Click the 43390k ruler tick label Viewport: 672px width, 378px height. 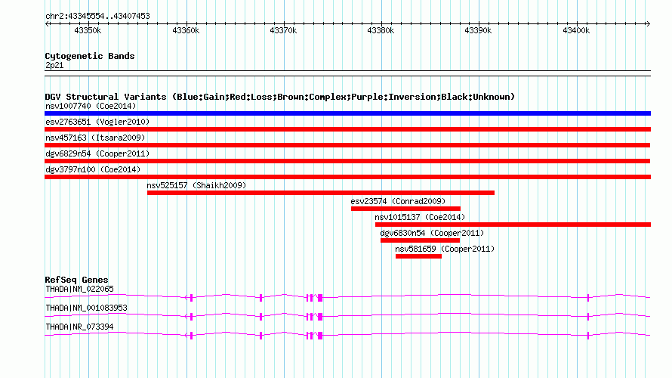pyautogui.click(x=478, y=30)
